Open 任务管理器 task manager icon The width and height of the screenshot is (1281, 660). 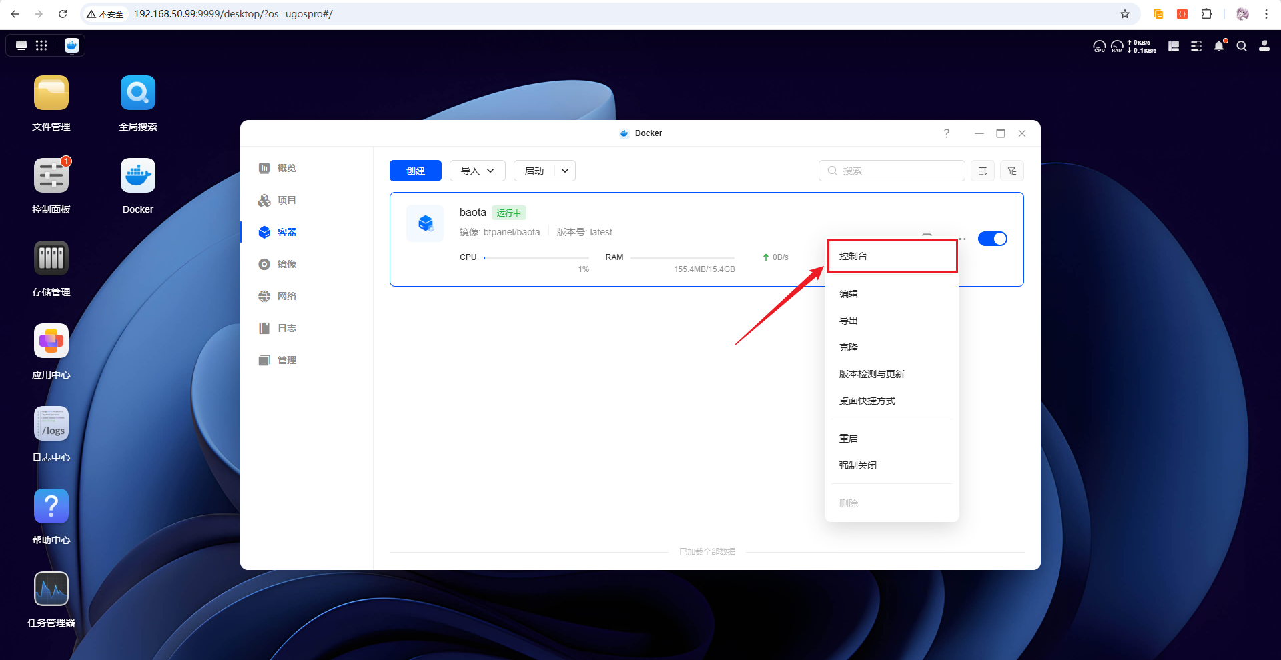(51, 589)
